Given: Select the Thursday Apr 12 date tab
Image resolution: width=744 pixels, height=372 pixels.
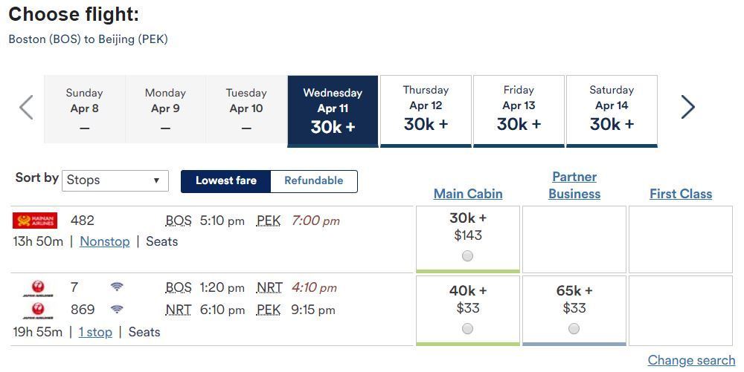Looking at the screenshot, I should (426, 111).
